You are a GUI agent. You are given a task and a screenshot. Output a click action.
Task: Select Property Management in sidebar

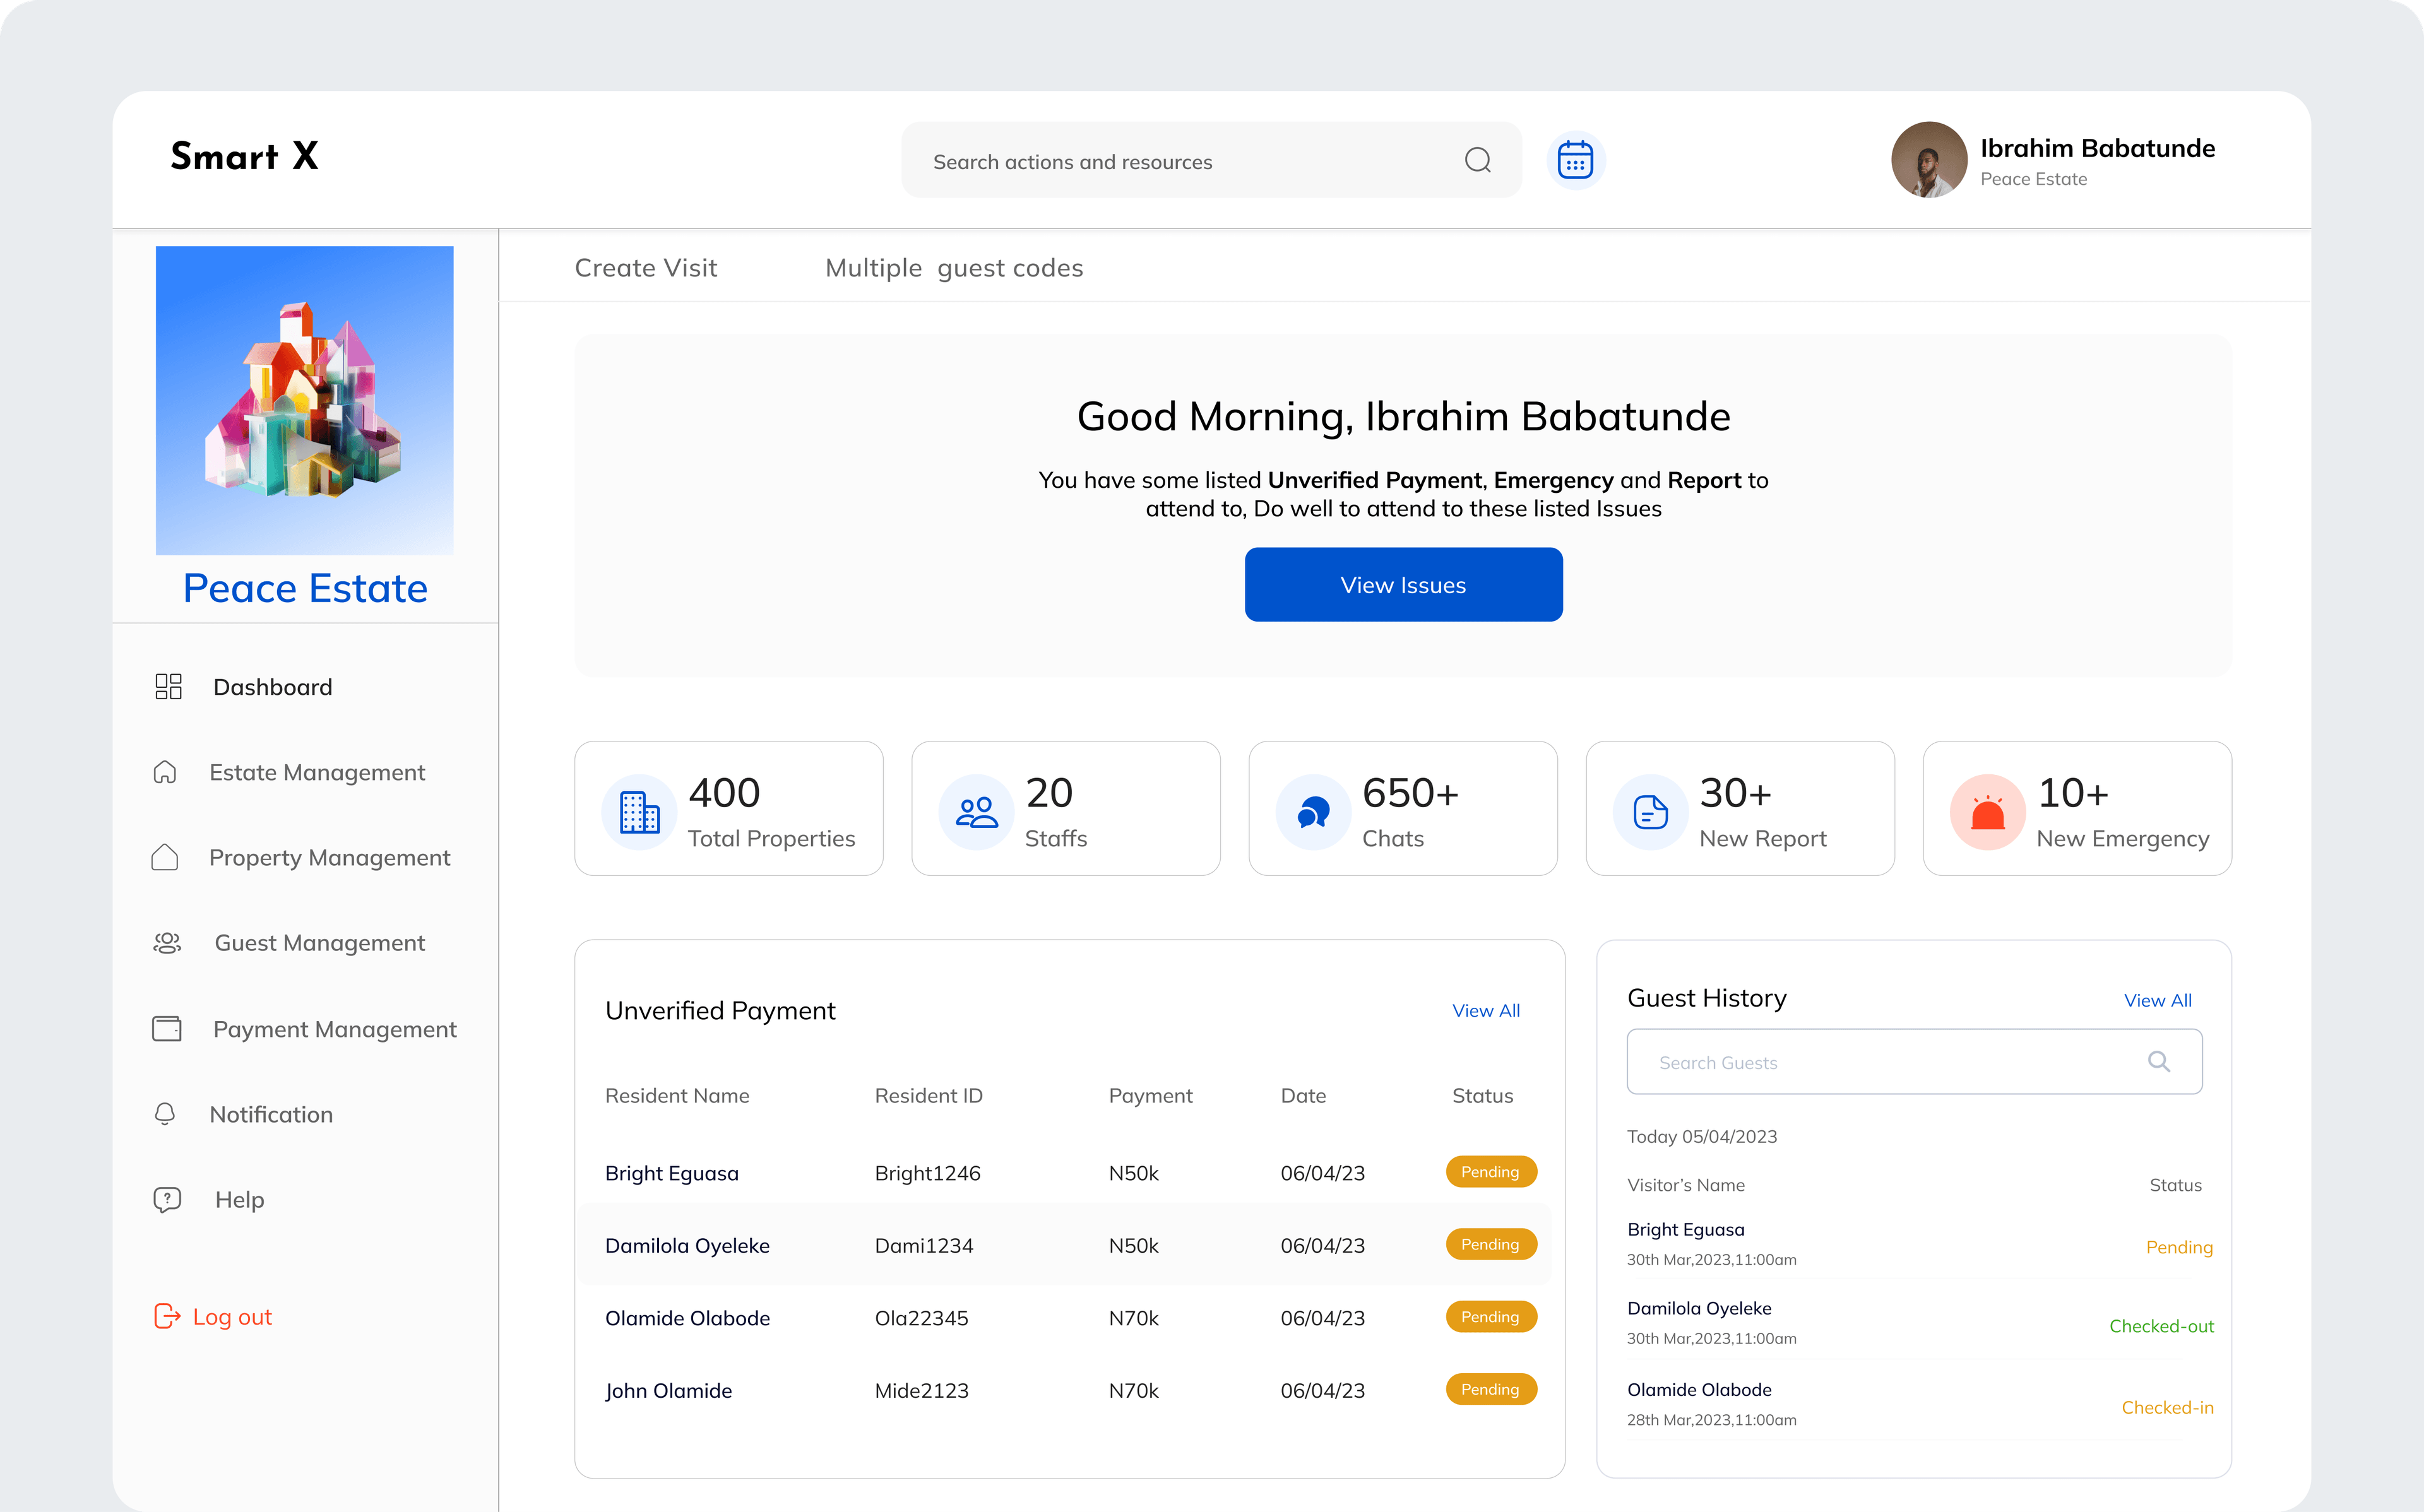[329, 857]
